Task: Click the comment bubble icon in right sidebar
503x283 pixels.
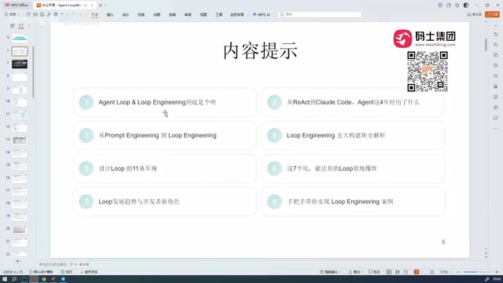Action: (x=496, y=118)
